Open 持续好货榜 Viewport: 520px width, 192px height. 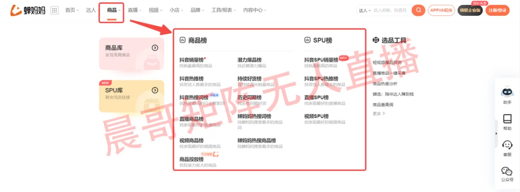[249, 79]
